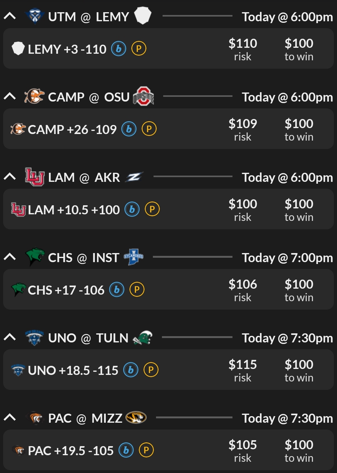The image size is (337, 473).
Task: Click the blue b badge beside CAMP +26
Action: [129, 129]
